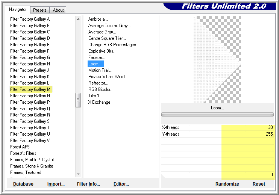279x195 pixels.
Task: Choose the Picasso's Last Word filter
Action: [x=108, y=77]
